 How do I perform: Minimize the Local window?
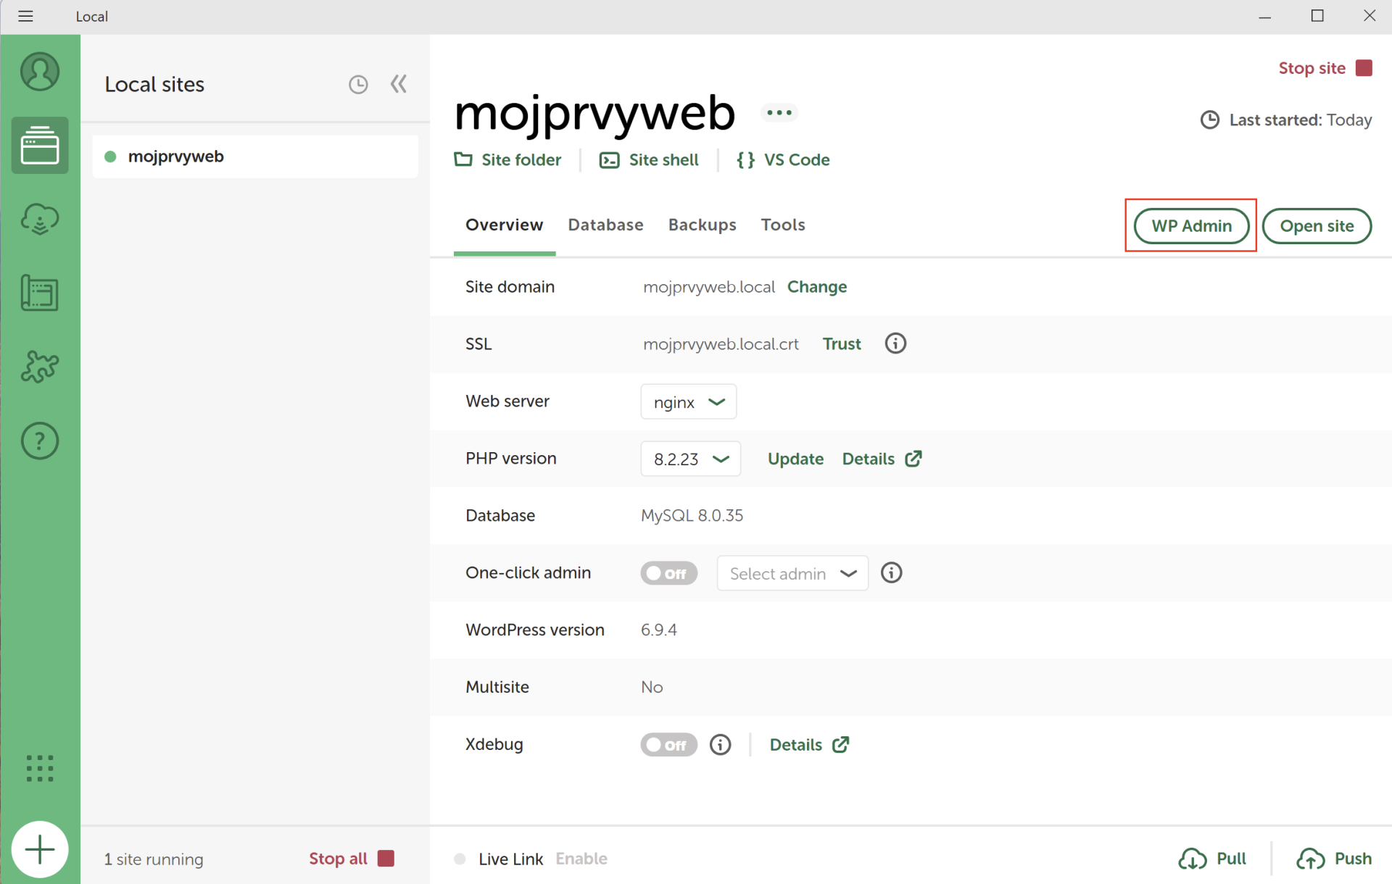pos(1265,16)
